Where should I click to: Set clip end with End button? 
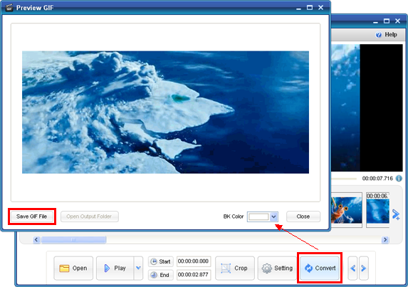pos(161,275)
